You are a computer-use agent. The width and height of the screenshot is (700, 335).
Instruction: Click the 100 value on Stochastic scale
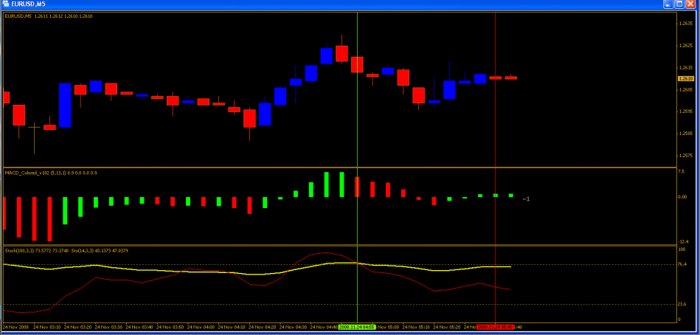(x=682, y=249)
